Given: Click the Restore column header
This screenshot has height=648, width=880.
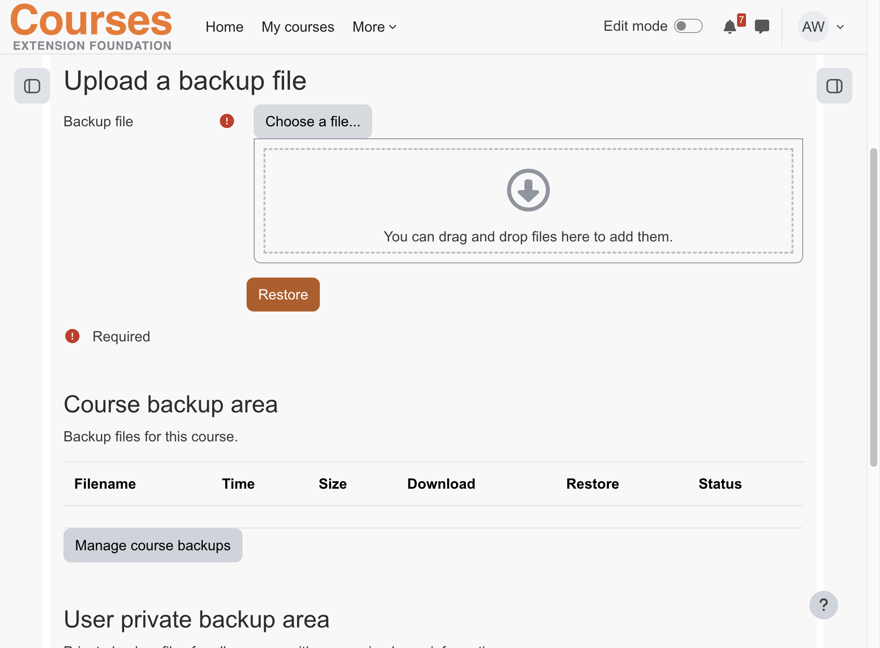Looking at the screenshot, I should click(x=593, y=484).
